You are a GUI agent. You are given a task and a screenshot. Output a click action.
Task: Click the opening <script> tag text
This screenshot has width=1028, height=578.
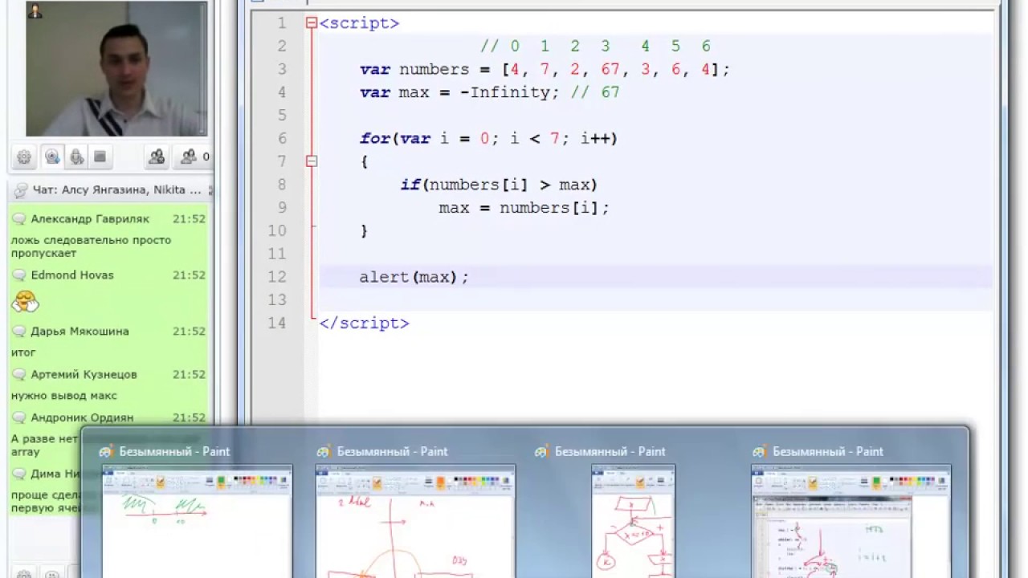(x=359, y=23)
